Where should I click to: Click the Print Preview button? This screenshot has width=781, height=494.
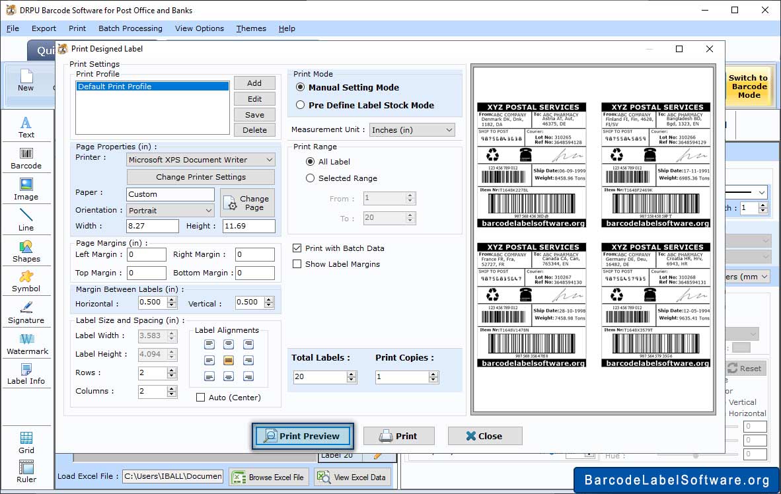coord(303,437)
